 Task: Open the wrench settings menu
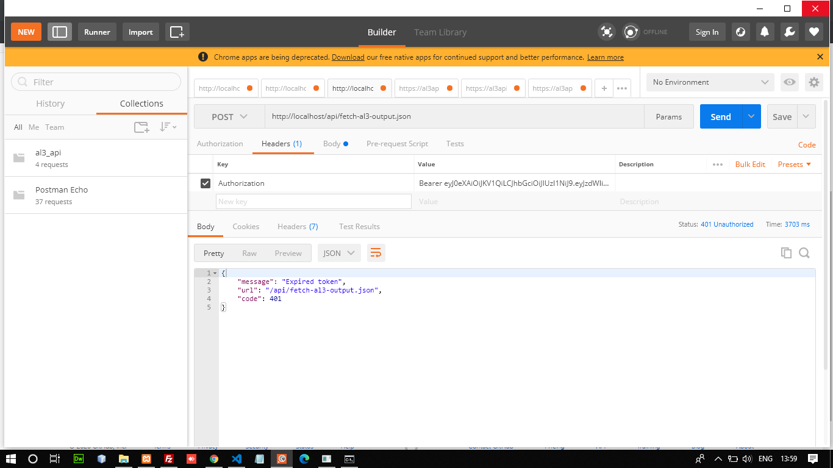[789, 32]
